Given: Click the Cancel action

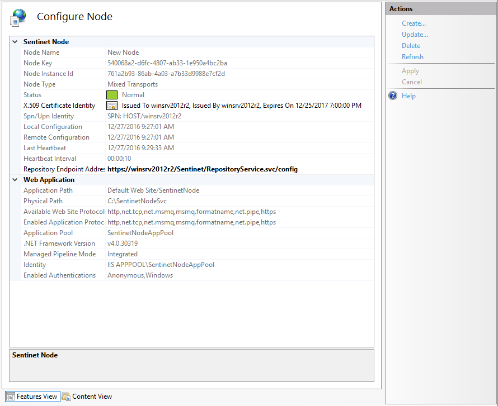Looking at the screenshot, I should tap(412, 82).
